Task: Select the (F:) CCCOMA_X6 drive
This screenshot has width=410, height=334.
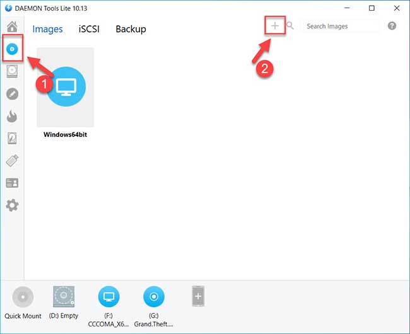Action: click(108, 297)
